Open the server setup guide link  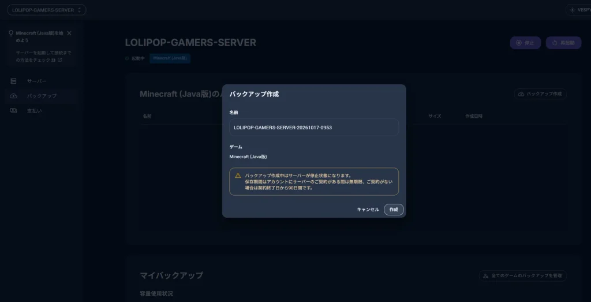43,56
